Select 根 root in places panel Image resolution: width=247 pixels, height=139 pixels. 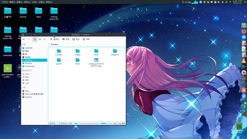coord(35,54)
